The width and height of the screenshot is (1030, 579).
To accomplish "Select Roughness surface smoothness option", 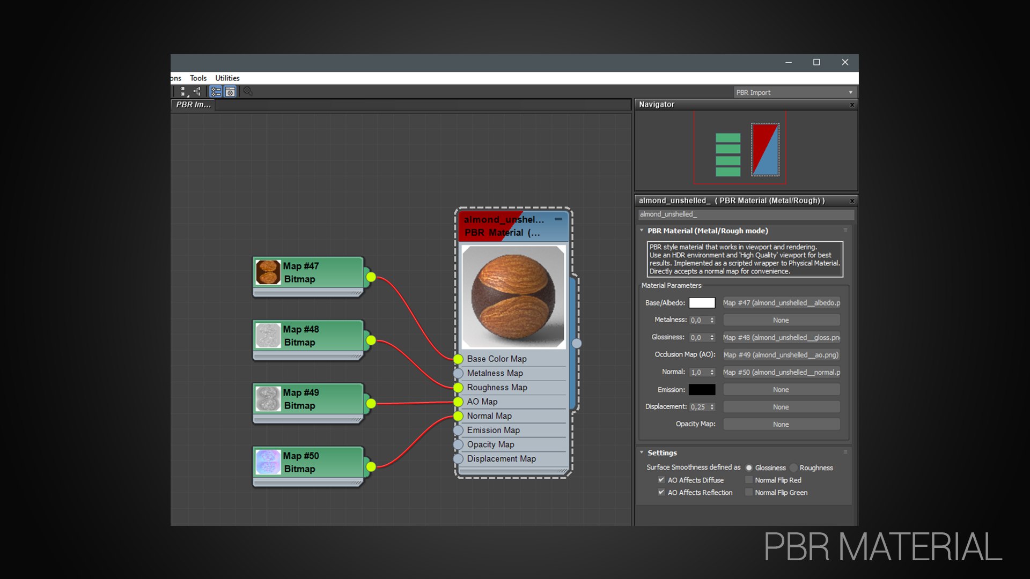I will coord(793,468).
